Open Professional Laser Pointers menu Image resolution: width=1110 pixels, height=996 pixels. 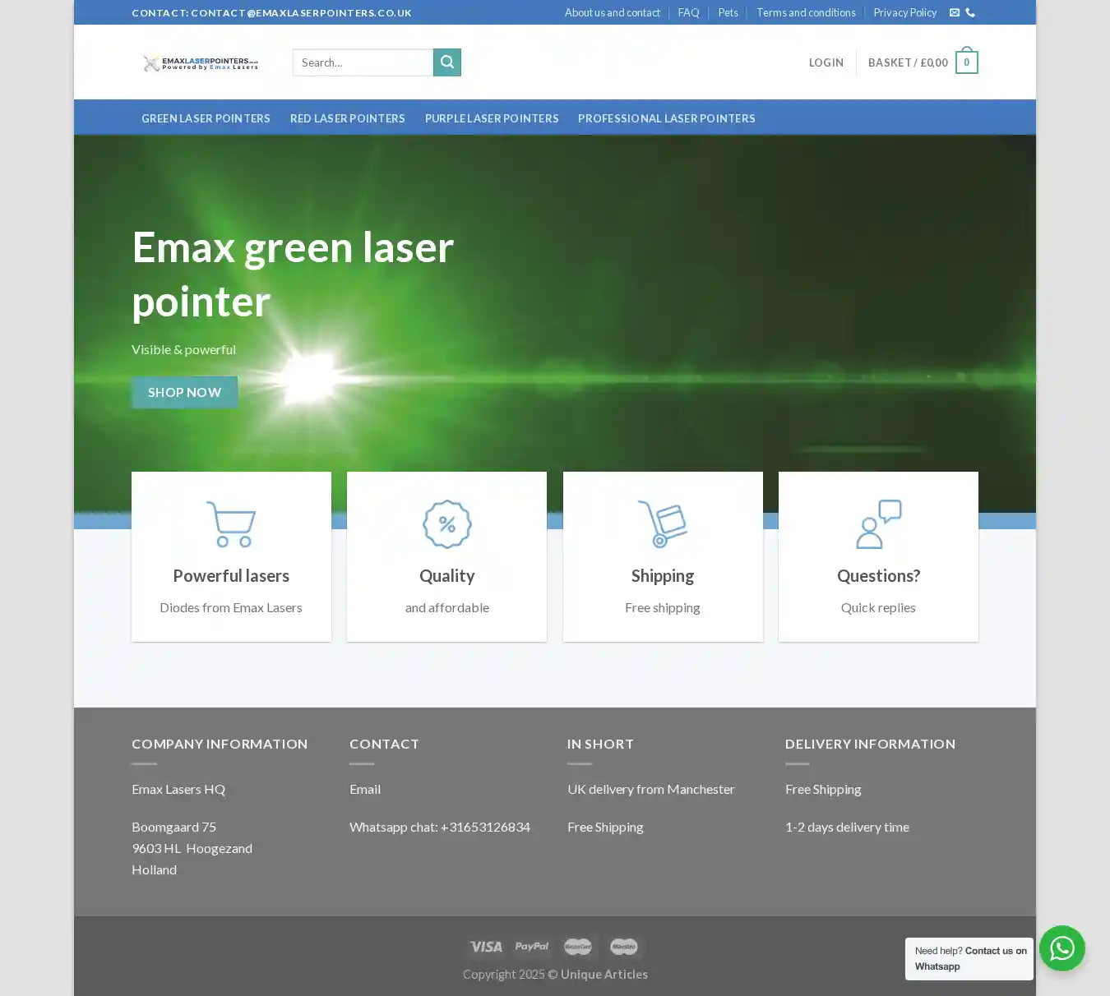[x=666, y=118]
